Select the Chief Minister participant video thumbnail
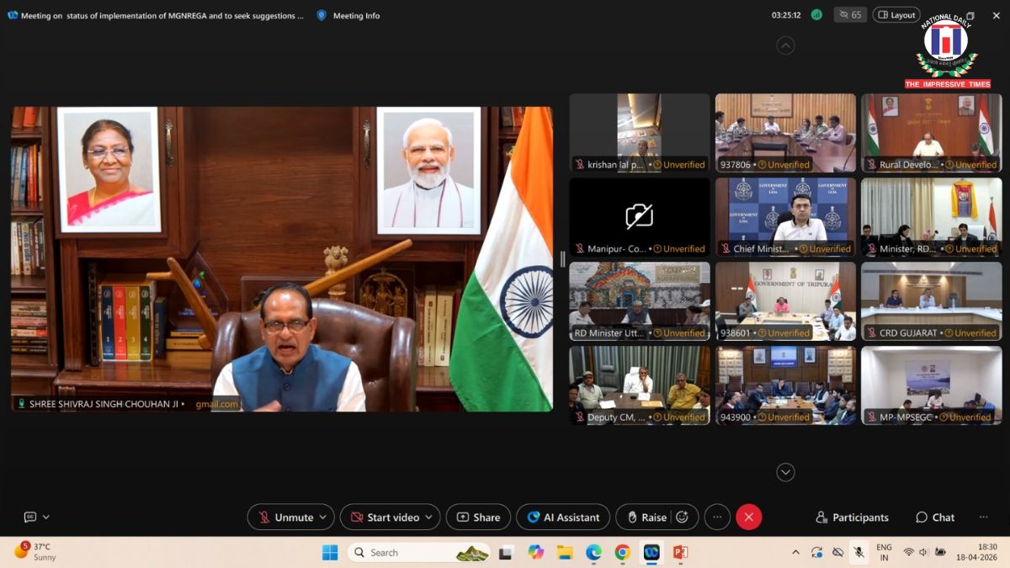The image size is (1010, 568). [784, 216]
